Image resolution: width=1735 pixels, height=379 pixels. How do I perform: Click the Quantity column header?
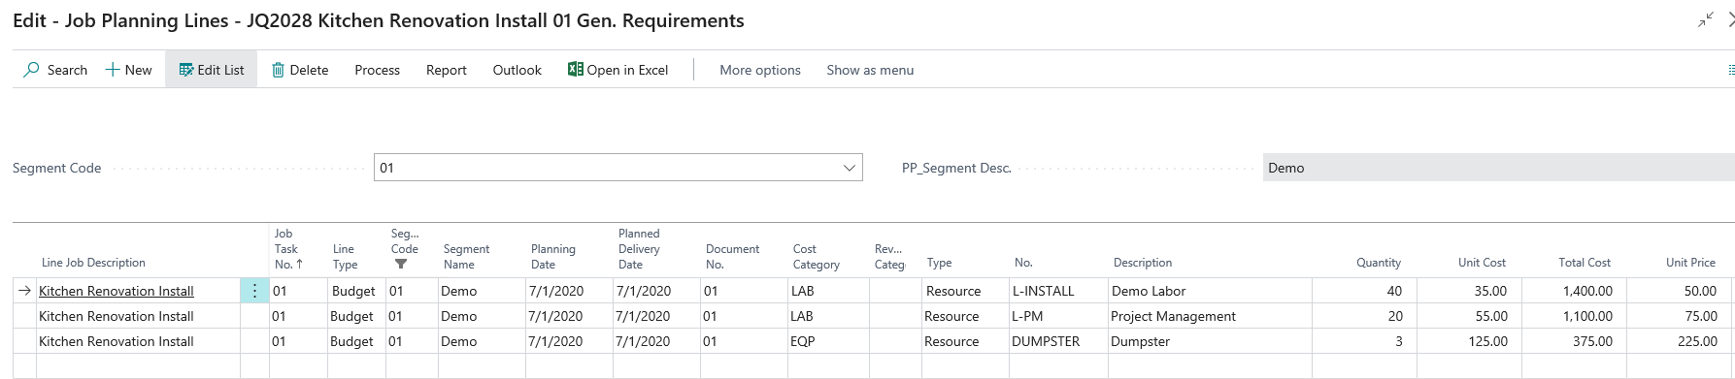(x=1379, y=263)
